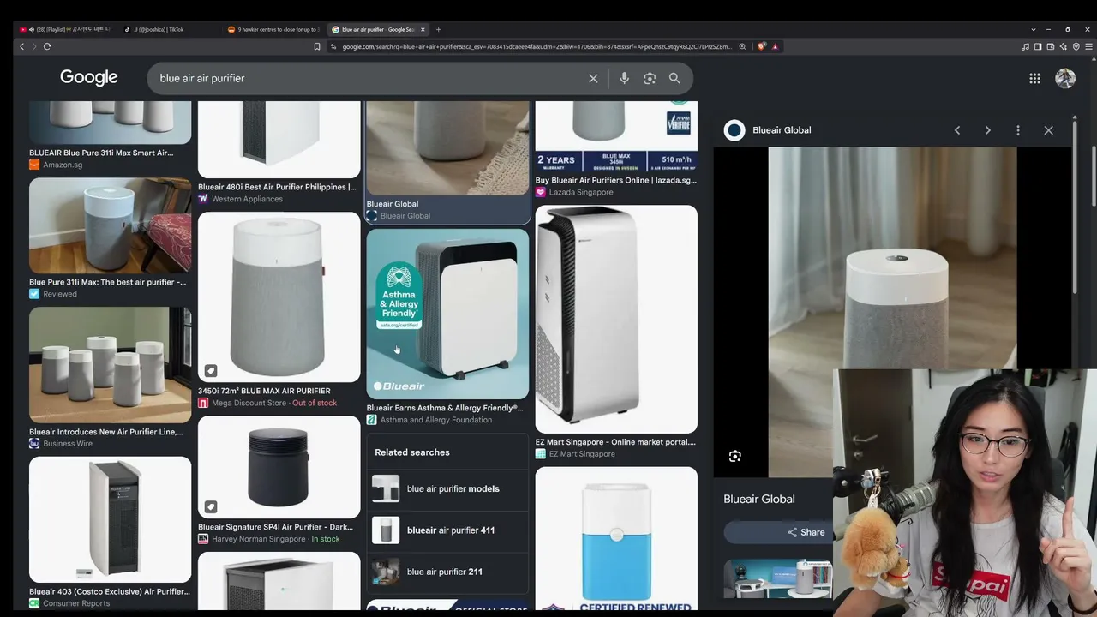Switch to the YouTube Playlist tab
The height and width of the screenshot is (617, 1097).
(65, 29)
